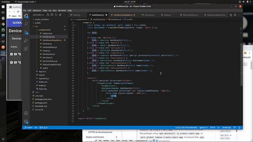The height and width of the screenshot is (142, 253).
Task: Click the main git branch indicator
Action: pos(28,127)
